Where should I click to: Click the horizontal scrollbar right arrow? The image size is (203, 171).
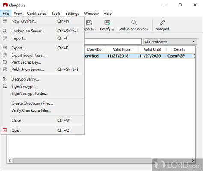pos(193,161)
